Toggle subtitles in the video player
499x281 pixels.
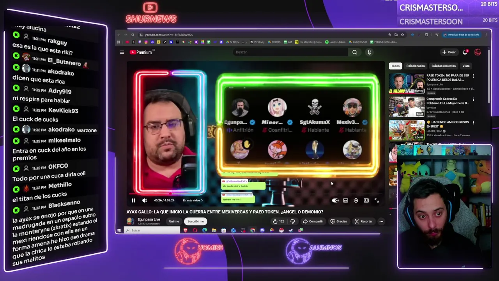coord(345,200)
